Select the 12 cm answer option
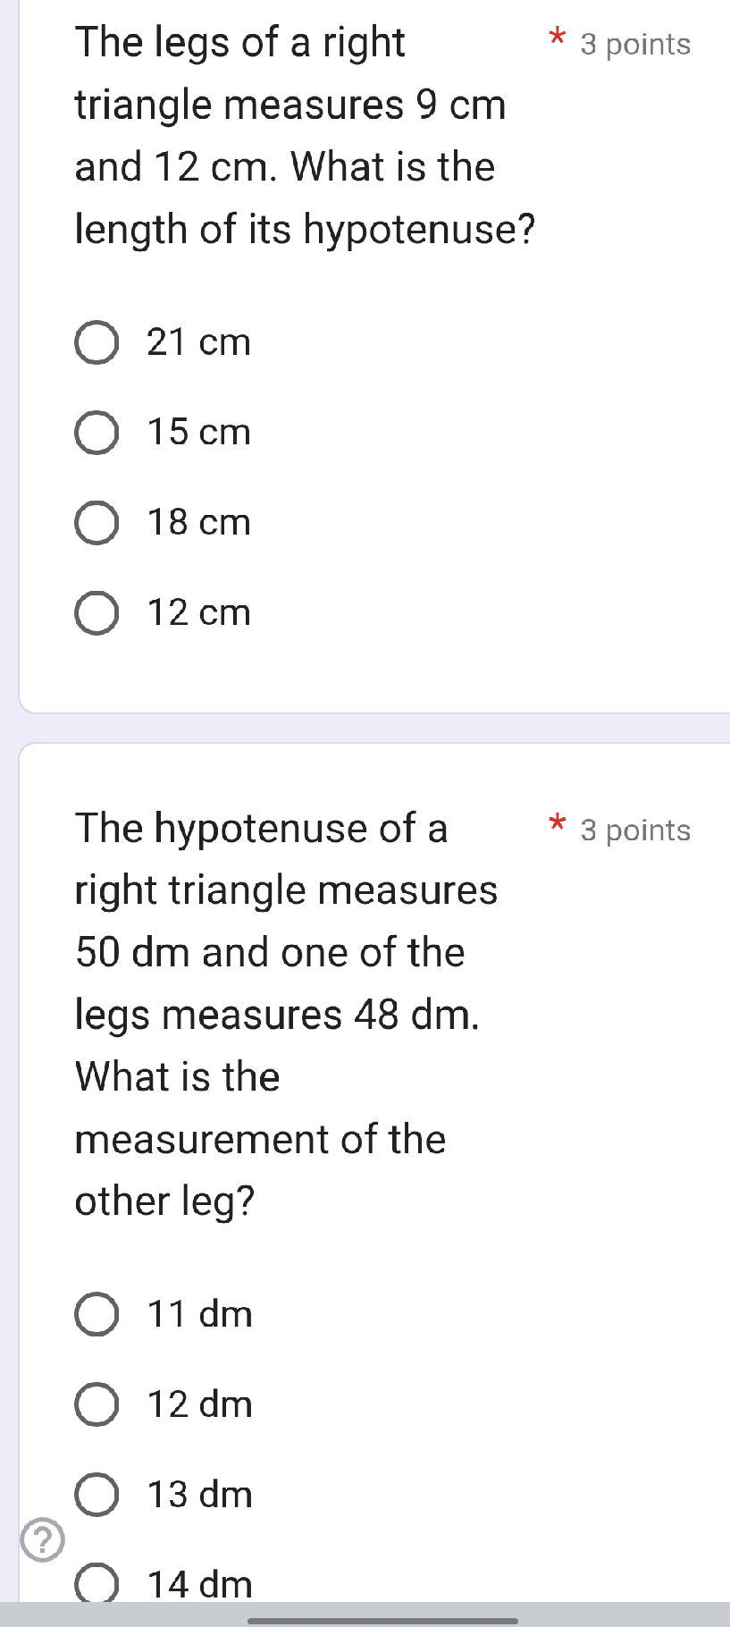 (x=97, y=614)
